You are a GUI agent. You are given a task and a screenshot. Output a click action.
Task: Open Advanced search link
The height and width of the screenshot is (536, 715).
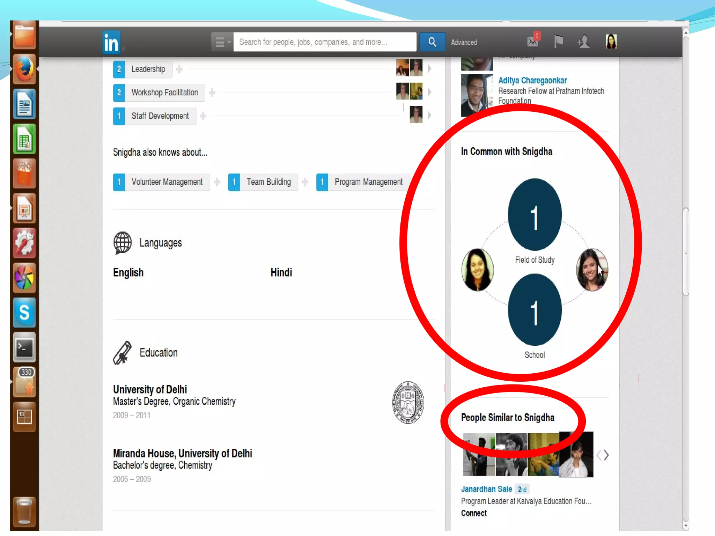[x=464, y=43]
